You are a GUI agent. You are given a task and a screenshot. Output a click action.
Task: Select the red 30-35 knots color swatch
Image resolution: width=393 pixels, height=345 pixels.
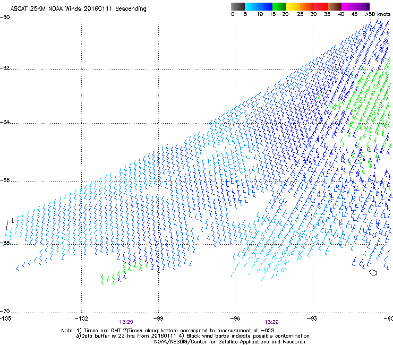click(x=321, y=6)
